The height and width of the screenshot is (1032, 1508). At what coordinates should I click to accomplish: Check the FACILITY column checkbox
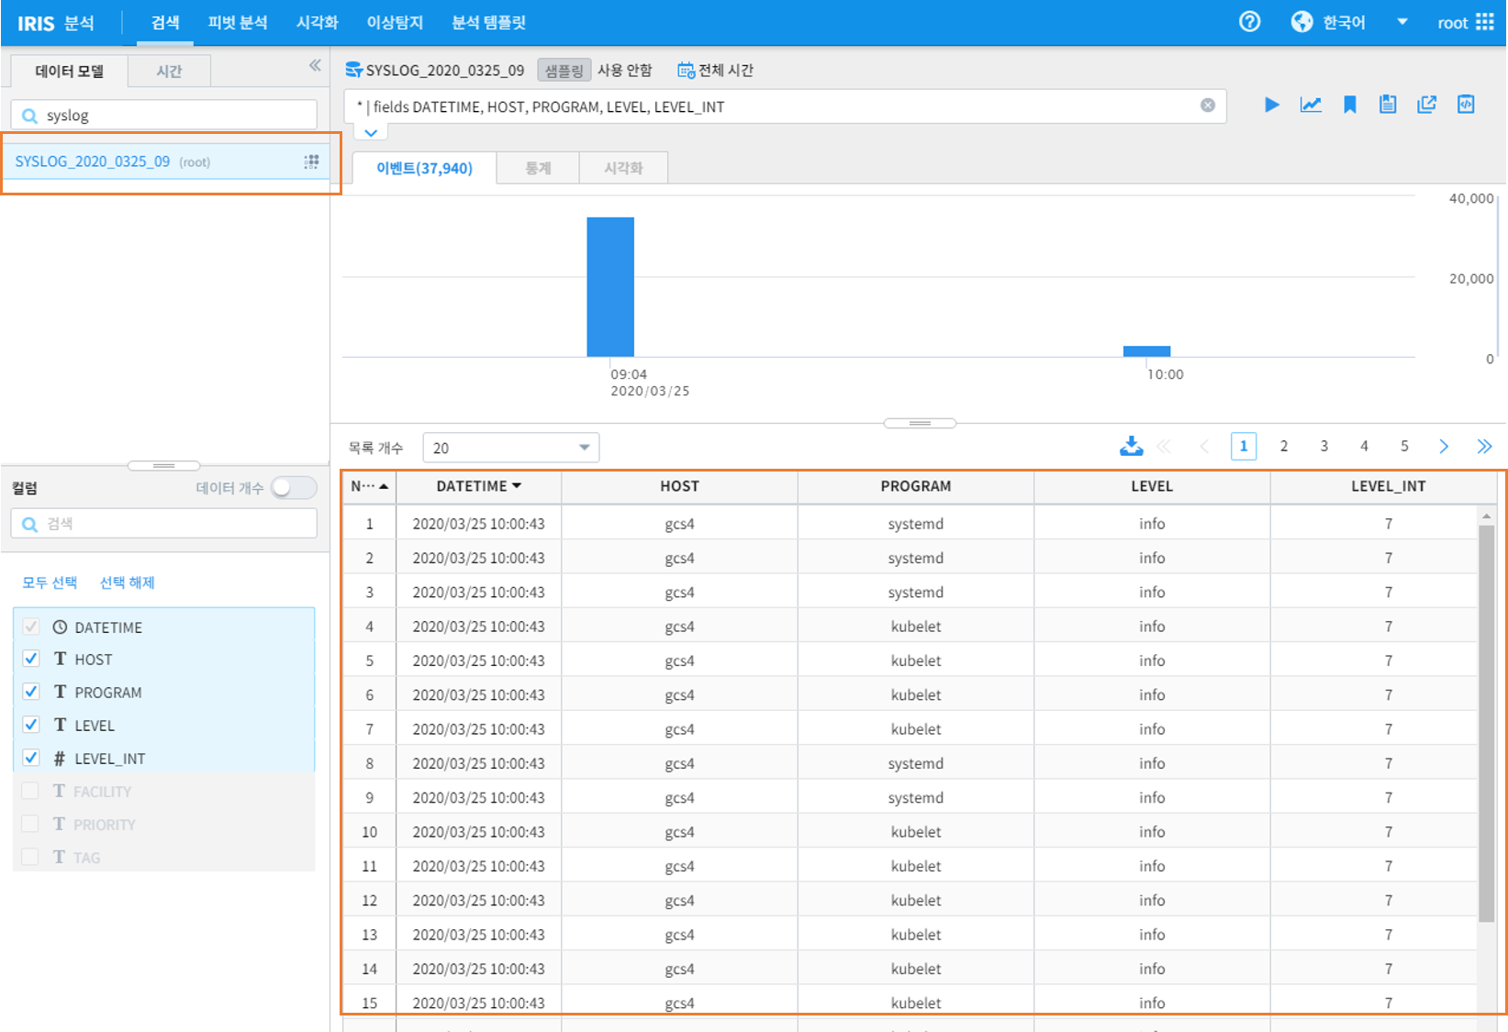tap(30, 791)
